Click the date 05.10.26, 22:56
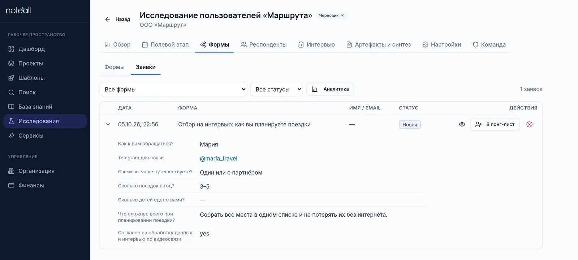This screenshot has height=260, width=578. tap(138, 124)
